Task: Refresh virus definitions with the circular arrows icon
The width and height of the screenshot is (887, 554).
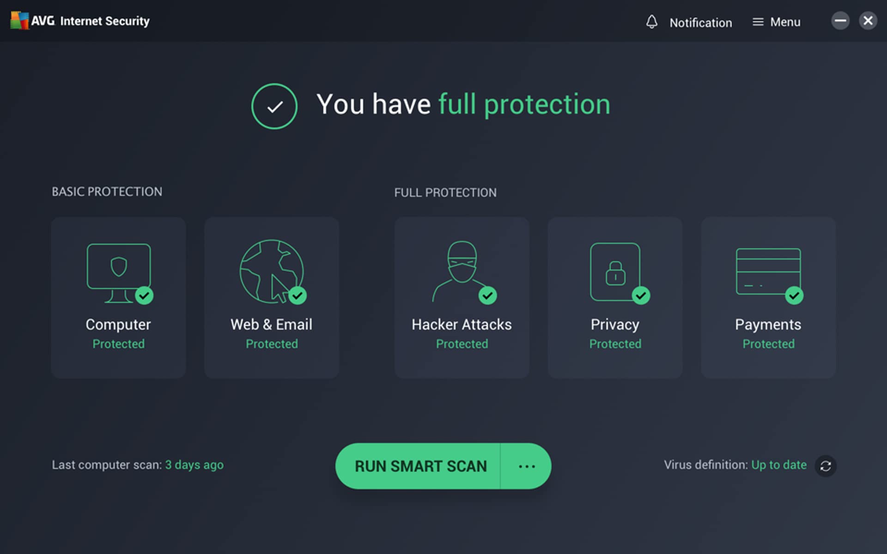Action: [826, 466]
